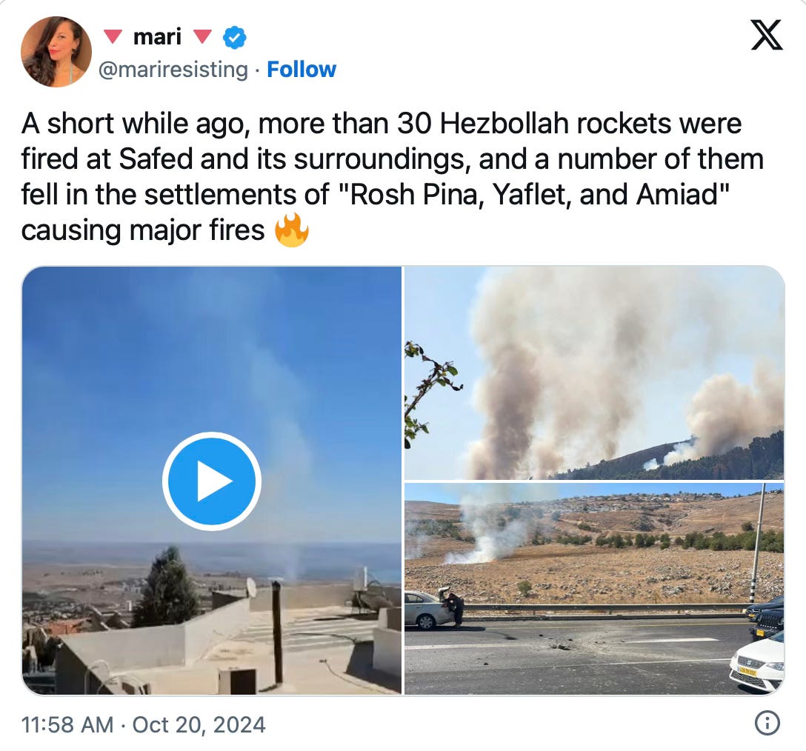Open the highway roadside fire photo
806x751 pixels.
tap(594, 589)
